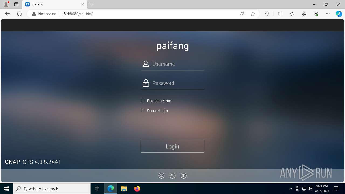Open the Copilot sidebar icon
Screen dimensions: 345x194
[x=339, y=14]
